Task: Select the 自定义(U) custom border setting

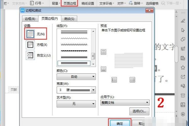Action: click(38, 55)
